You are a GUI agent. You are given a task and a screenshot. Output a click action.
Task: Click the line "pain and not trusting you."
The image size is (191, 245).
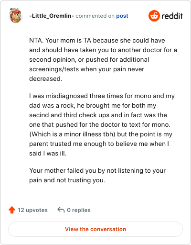coord(67,180)
